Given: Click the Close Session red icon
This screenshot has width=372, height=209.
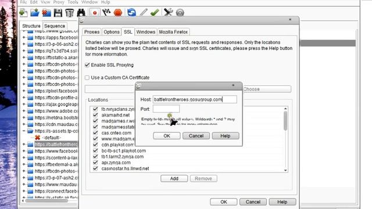Looking at the screenshot, I should (x=46, y=12).
